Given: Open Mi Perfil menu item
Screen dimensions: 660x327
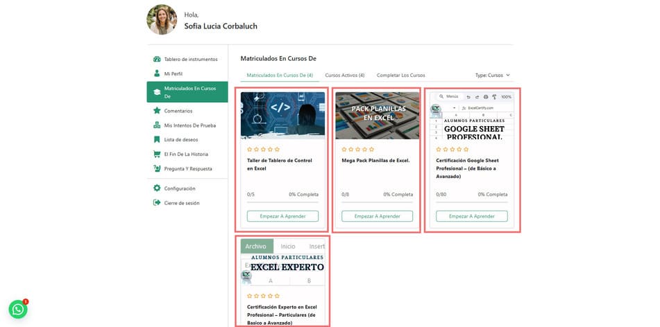Looking at the screenshot, I should [187, 73].
